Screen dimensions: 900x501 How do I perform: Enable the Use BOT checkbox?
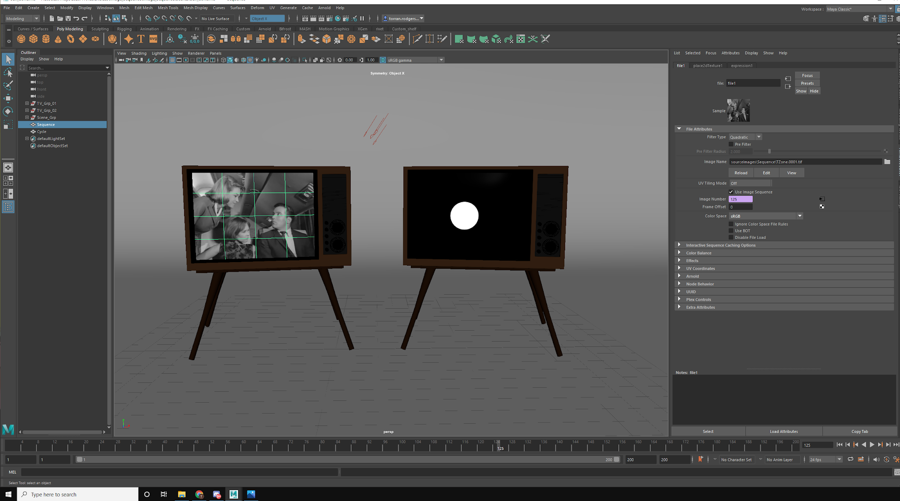click(x=731, y=231)
